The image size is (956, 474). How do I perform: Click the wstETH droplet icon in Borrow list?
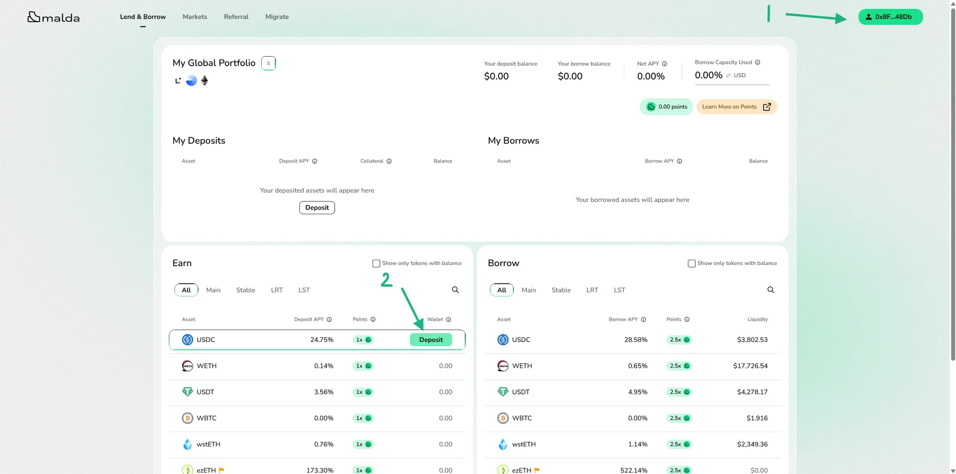(x=503, y=444)
